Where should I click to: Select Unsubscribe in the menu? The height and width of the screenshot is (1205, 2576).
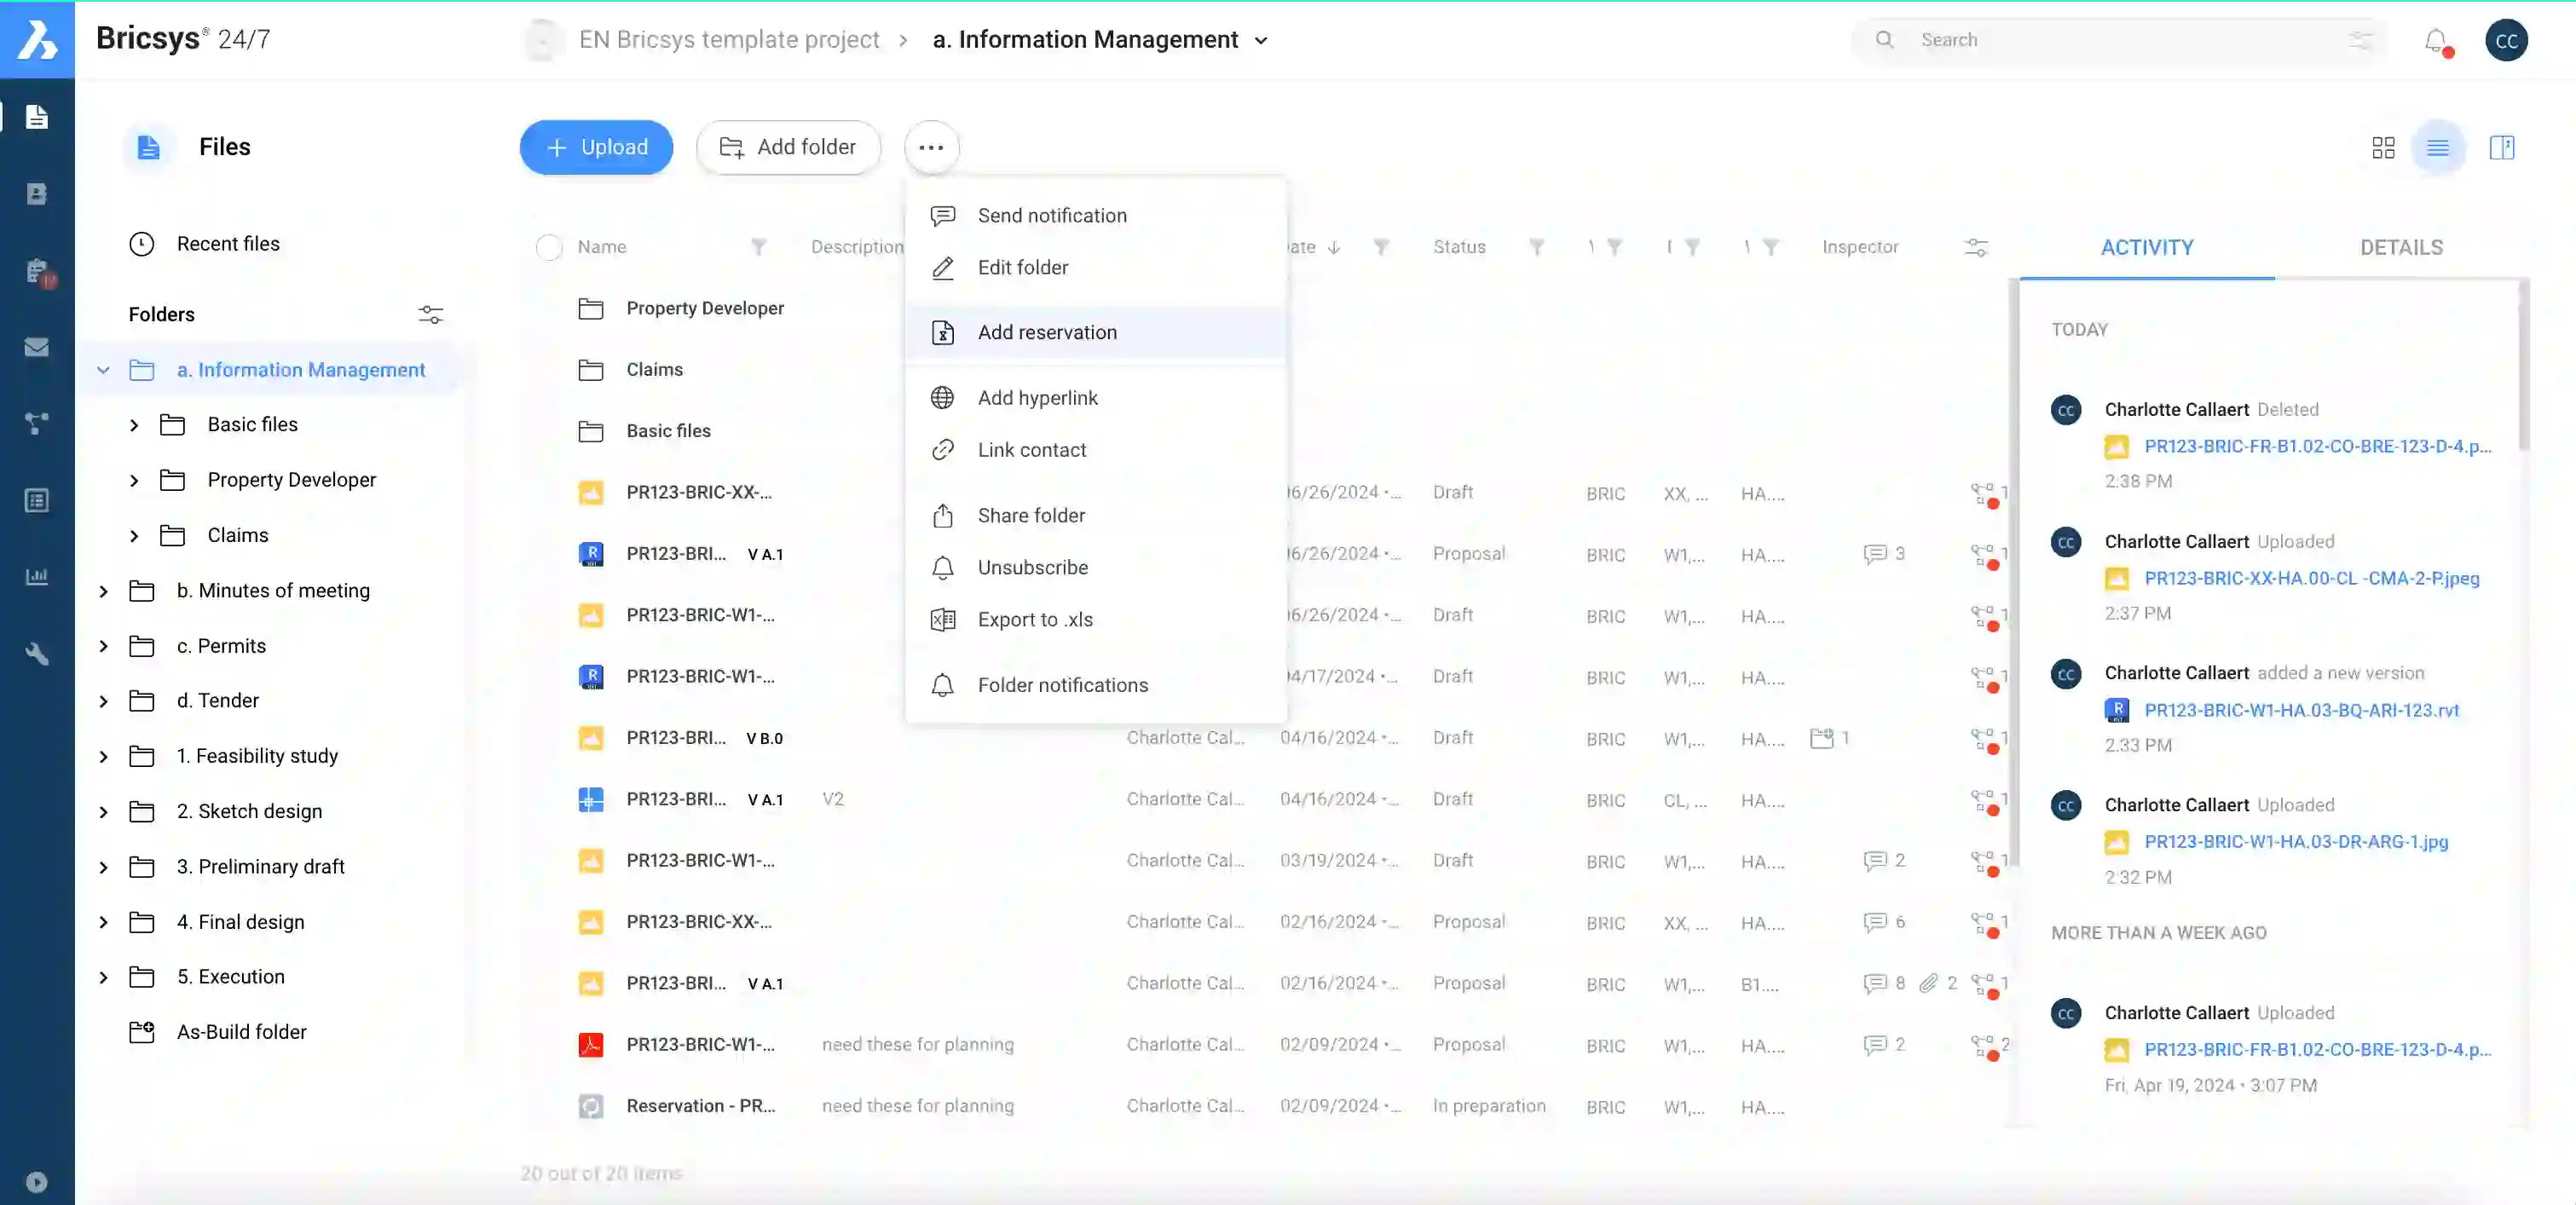[1095, 567]
